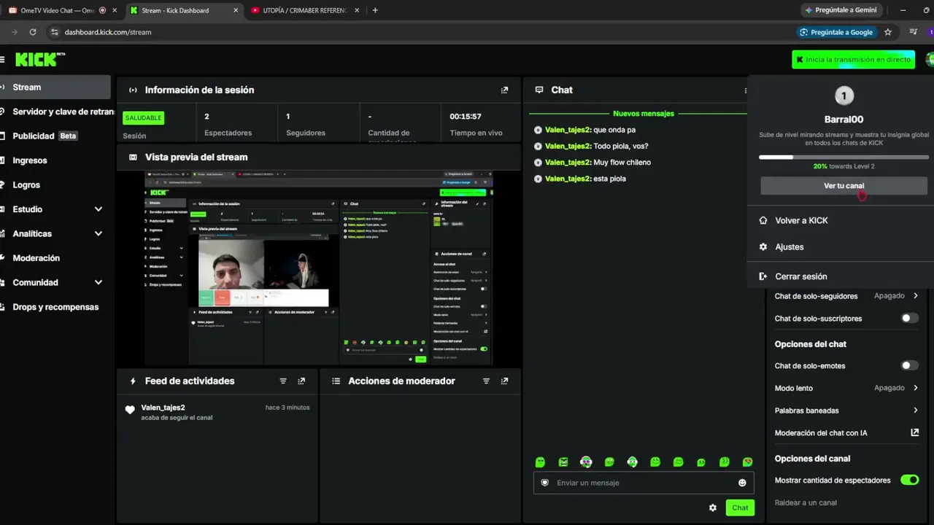Click the SALUDABLE session status badge

click(x=143, y=117)
